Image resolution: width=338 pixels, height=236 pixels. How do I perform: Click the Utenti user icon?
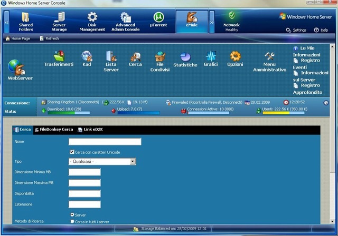[259, 111]
